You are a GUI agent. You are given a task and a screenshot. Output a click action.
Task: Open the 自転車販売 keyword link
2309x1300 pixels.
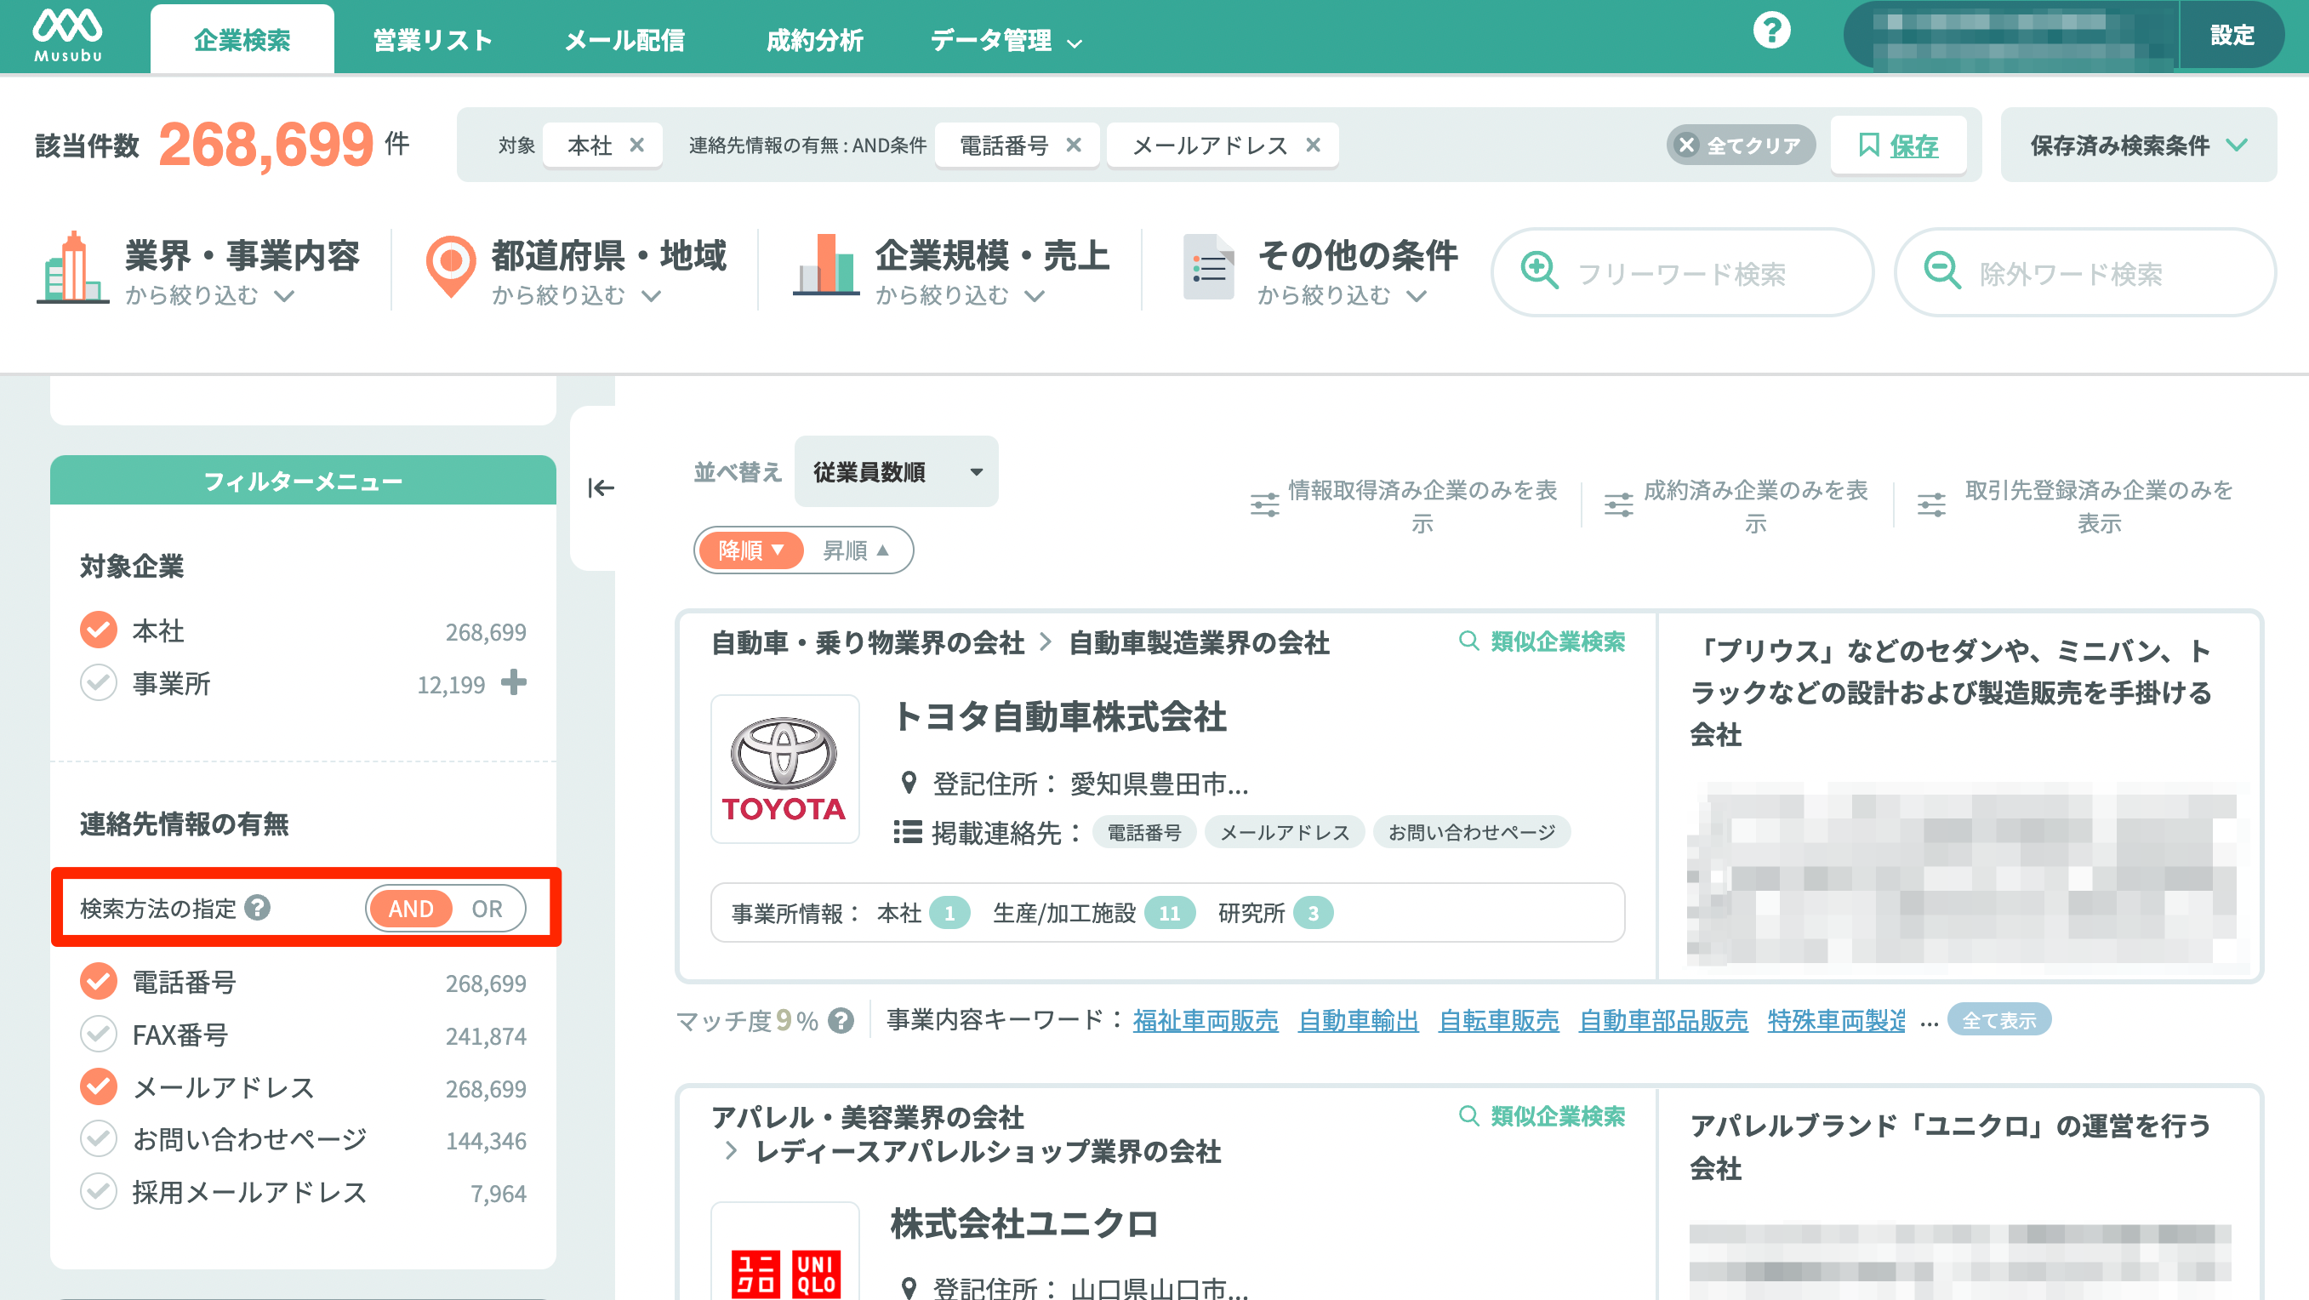click(x=1498, y=1021)
